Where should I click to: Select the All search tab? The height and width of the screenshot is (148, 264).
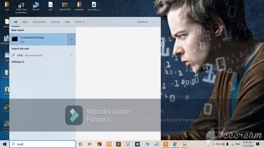coord(16,22)
